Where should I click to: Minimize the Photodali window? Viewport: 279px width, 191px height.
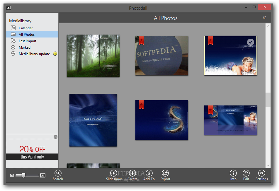pyautogui.click(x=246, y=7)
